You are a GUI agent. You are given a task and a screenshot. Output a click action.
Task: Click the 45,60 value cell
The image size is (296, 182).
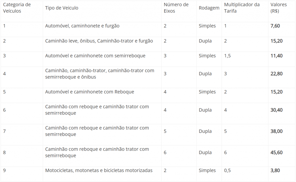click(276, 152)
